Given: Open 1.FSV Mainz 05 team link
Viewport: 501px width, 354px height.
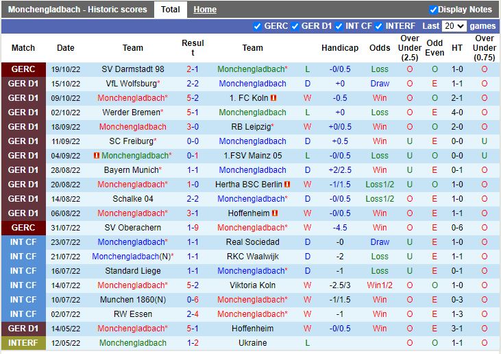Looking at the screenshot, I should pos(252,156).
